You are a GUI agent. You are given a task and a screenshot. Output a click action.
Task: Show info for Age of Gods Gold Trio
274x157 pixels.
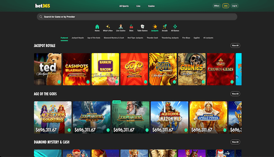tap(69, 130)
